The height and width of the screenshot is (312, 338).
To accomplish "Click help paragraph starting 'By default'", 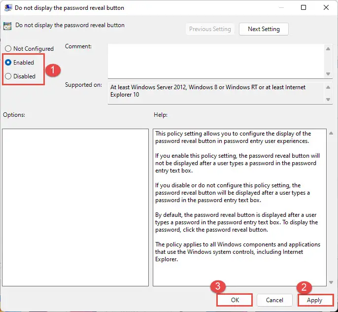I will pyautogui.click(x=237, y=222).
